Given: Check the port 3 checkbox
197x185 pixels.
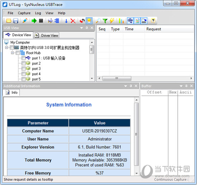Looking at the screenshot, I should 24,69.
